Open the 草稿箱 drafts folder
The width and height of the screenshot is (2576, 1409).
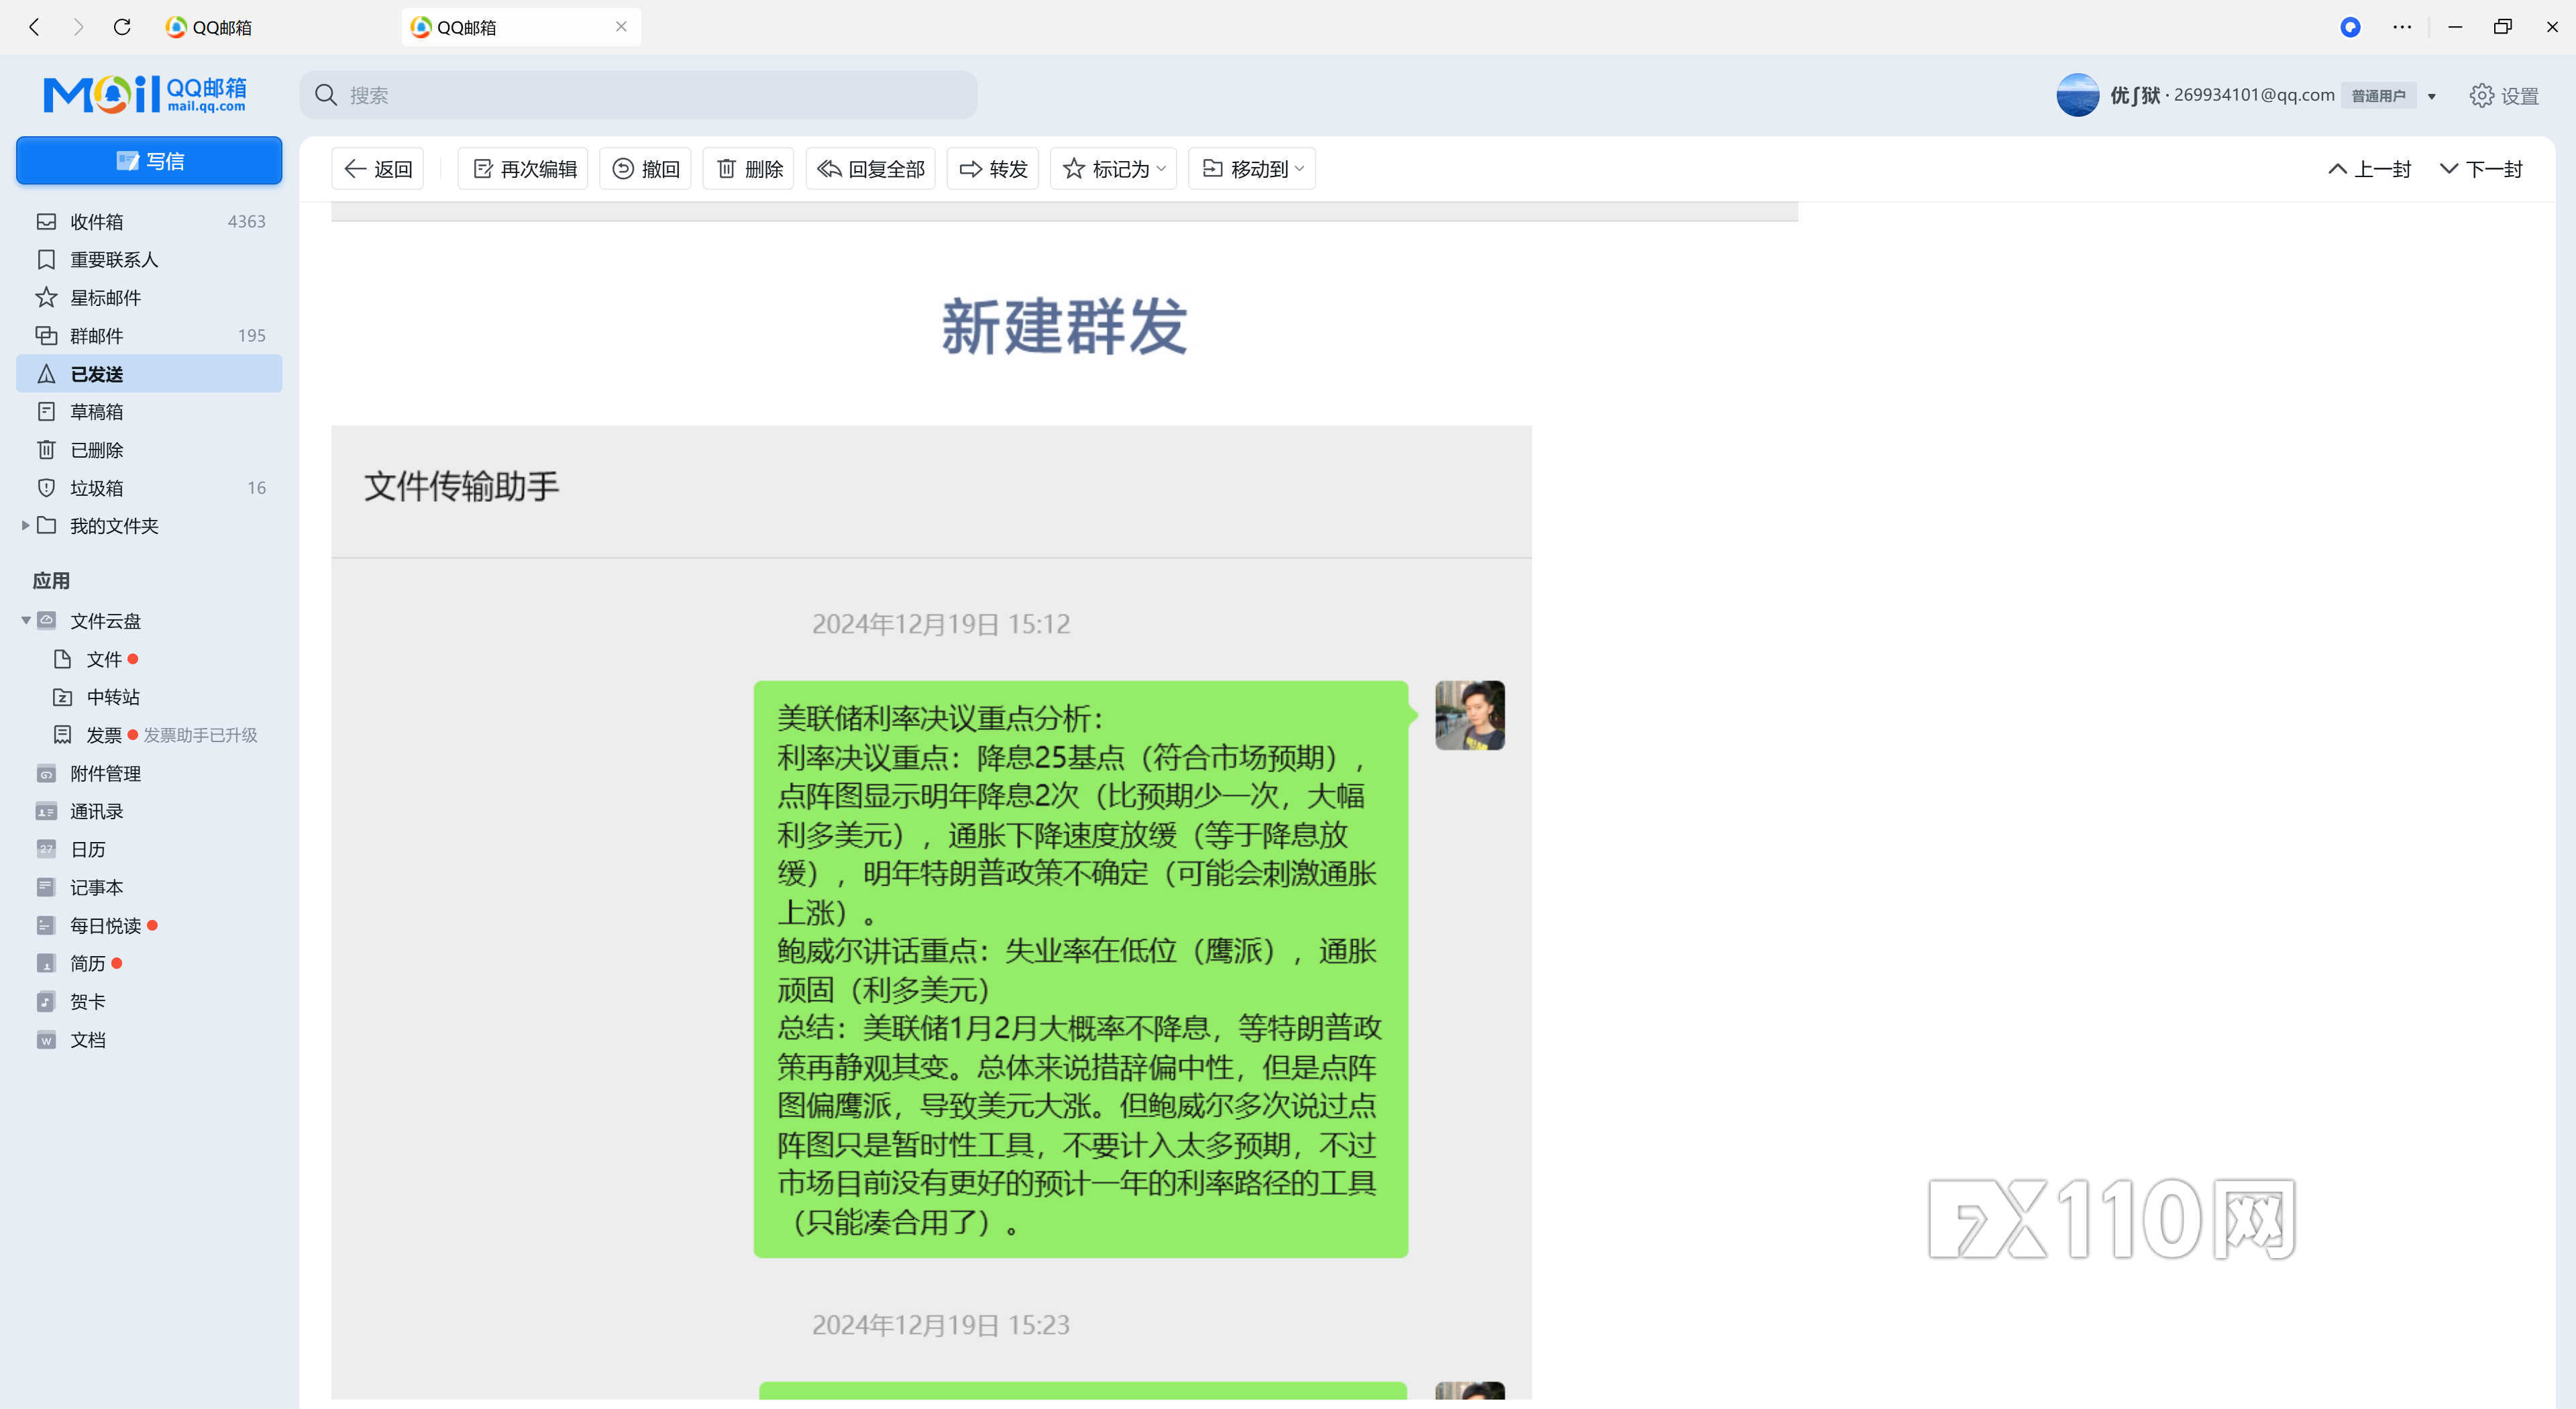[x=149, y=411]
